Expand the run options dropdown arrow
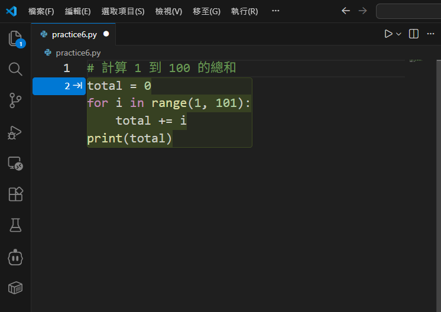 [x=399, y=34]
